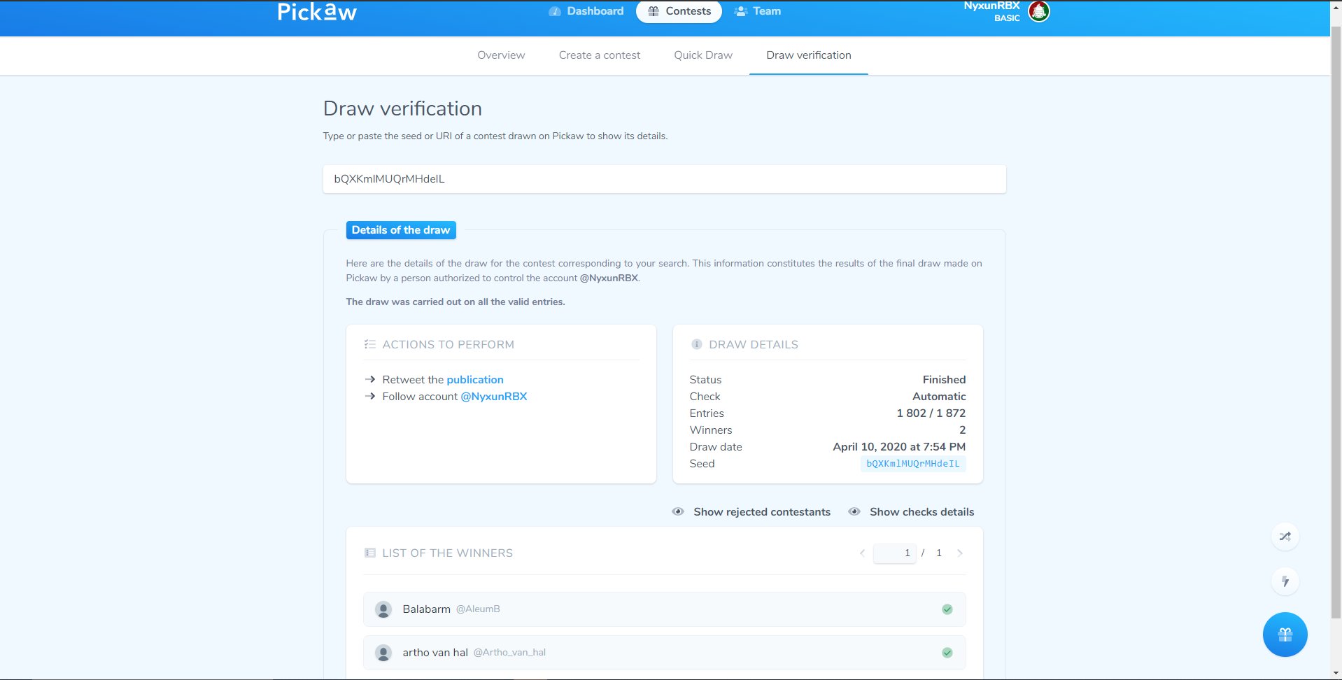Click the Draw verification heading

(402, 108)
